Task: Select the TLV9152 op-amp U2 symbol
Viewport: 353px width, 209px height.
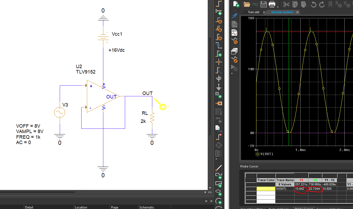Action: tap(103, 96)
